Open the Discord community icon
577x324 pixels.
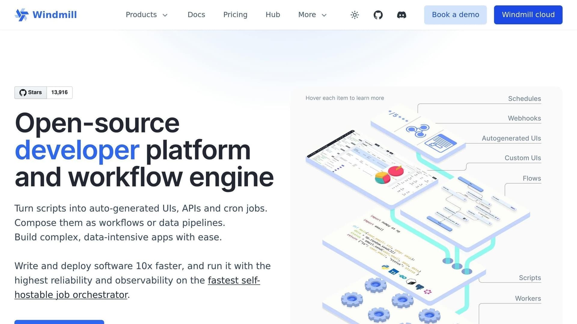pos(401,15)
